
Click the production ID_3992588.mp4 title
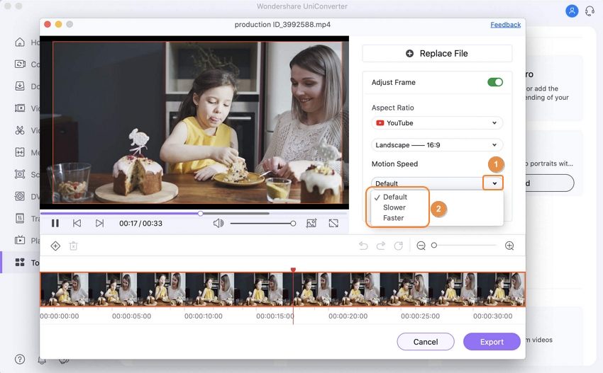point(282,25)
